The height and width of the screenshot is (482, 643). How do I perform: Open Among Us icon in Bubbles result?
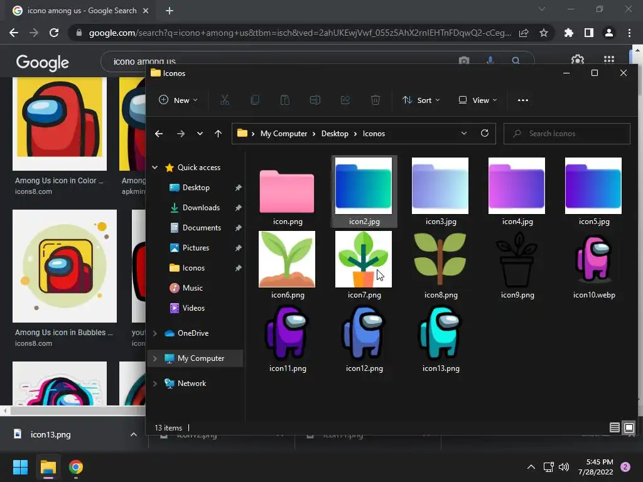pos(65,266)
